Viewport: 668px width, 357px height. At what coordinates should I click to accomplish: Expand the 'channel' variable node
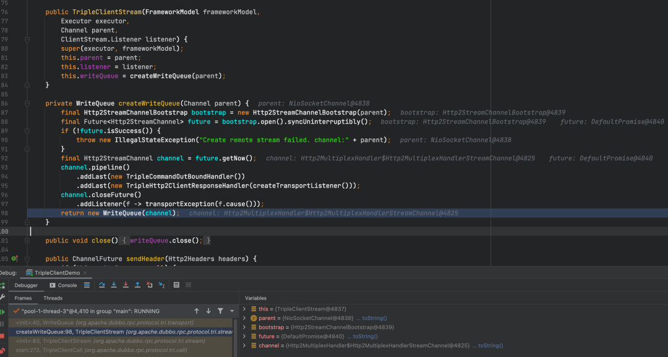pos(244,345)
